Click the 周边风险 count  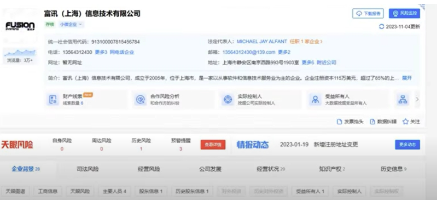point(101,149)
